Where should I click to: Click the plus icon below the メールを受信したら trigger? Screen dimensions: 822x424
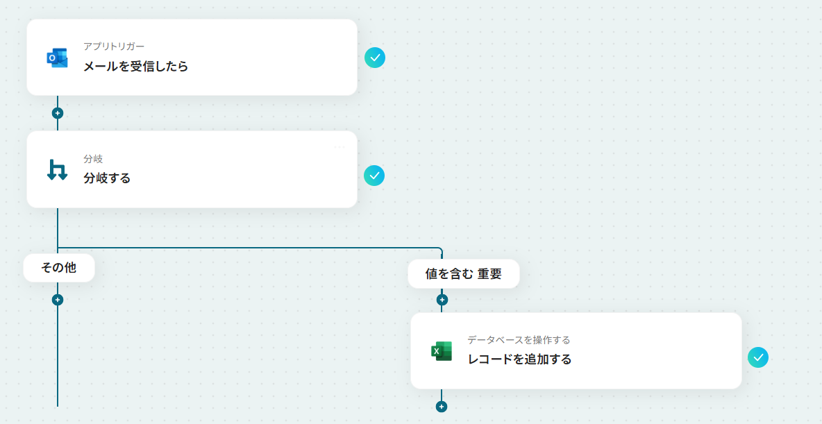click(56, 112)
